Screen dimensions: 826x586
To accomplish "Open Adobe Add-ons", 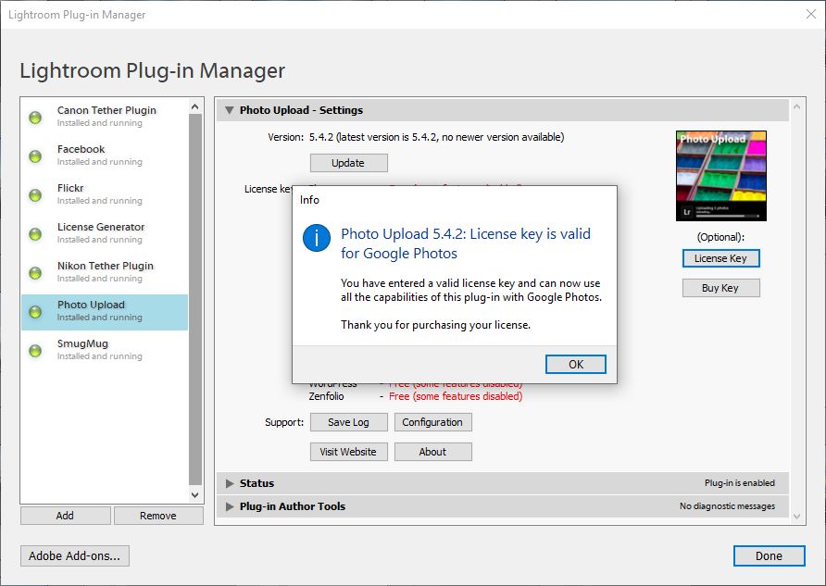I will (75, 555).
